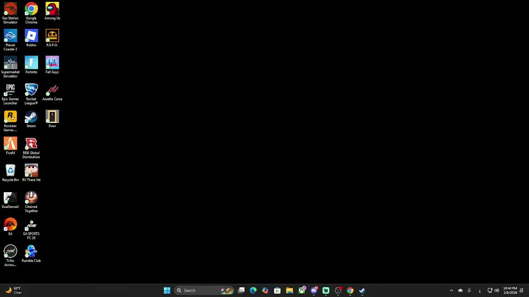Click the EA app desktop icon
The width and height of the screenshot is (529, 297).
pos(10,226)
